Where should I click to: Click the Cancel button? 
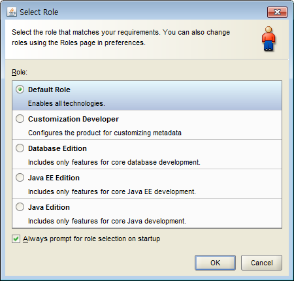261,263
